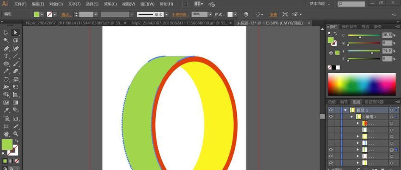Open fill color dropdown in control bar

[x=42, y=14]
